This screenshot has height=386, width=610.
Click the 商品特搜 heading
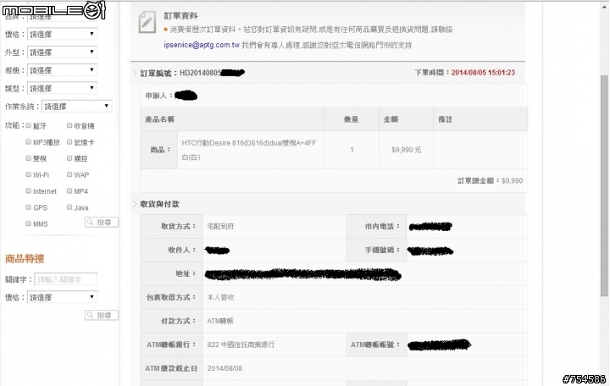[x=25, y=258]
